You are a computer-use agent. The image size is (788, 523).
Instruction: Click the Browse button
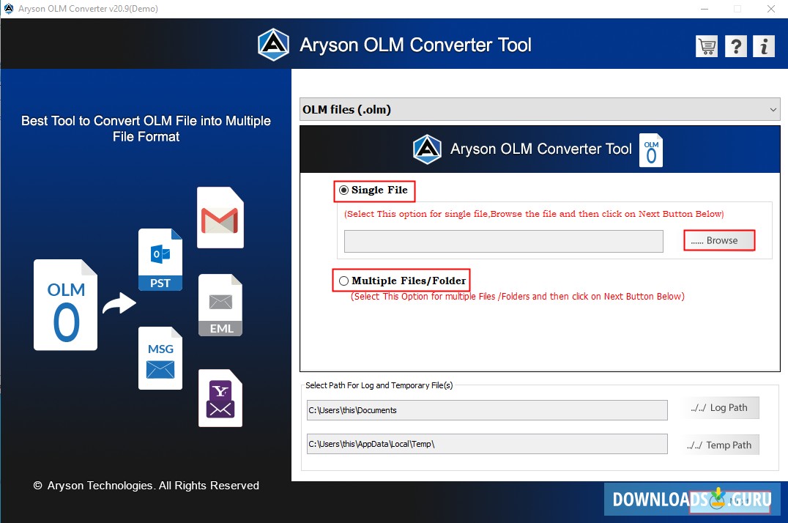pyautogui.click(x=719, y=240)
